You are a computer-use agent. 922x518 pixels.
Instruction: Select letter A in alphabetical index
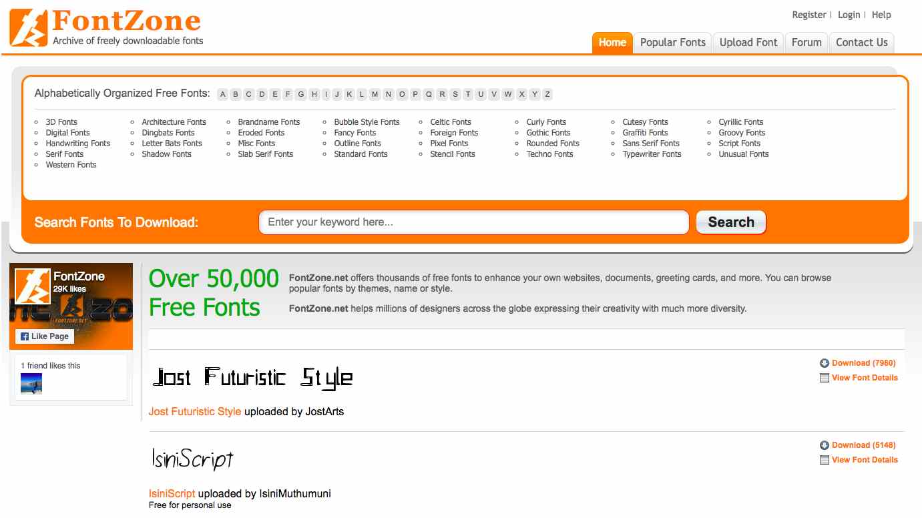point(222,94)
